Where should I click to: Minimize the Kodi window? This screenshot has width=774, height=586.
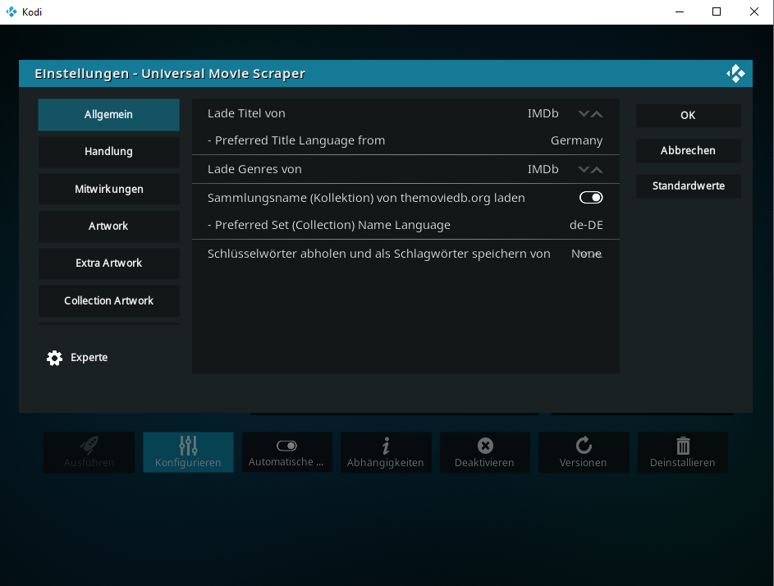tap(680, 11)
